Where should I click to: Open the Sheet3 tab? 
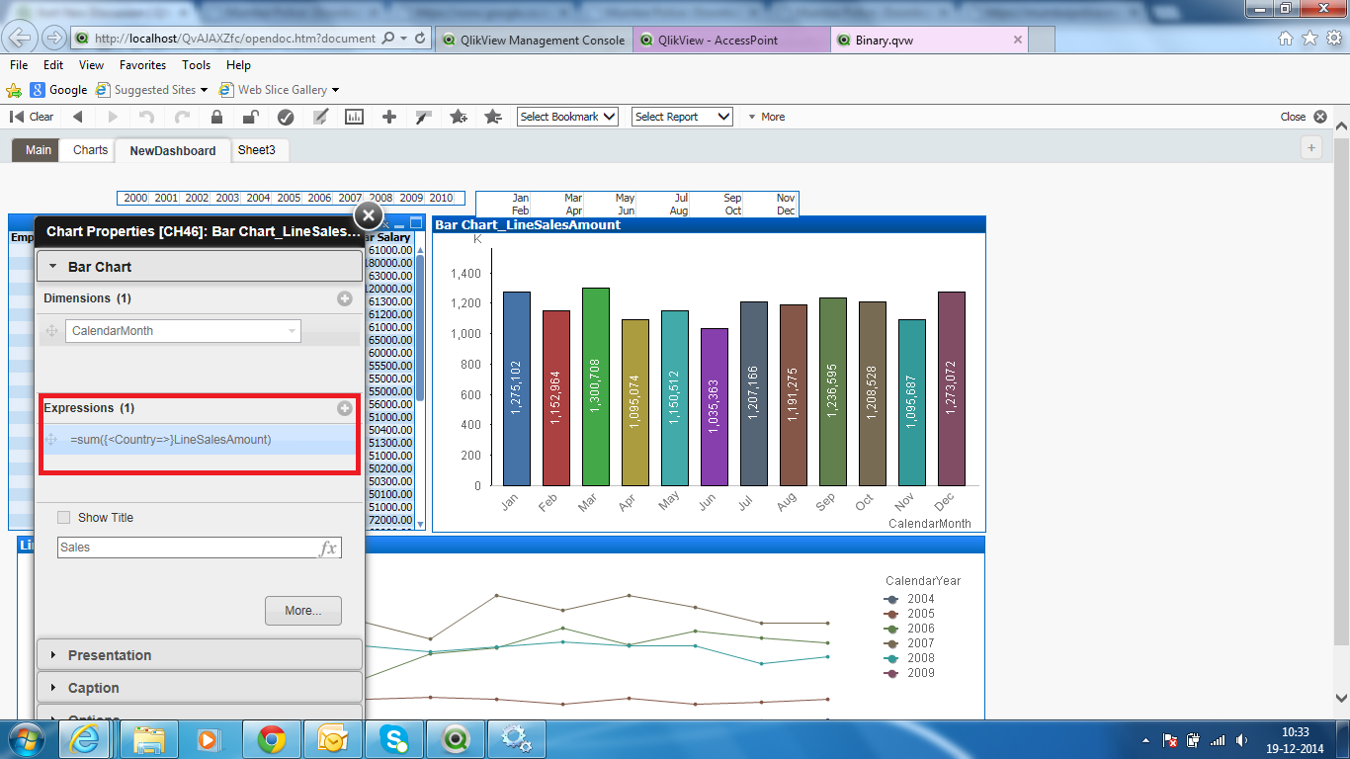[257, 150]
